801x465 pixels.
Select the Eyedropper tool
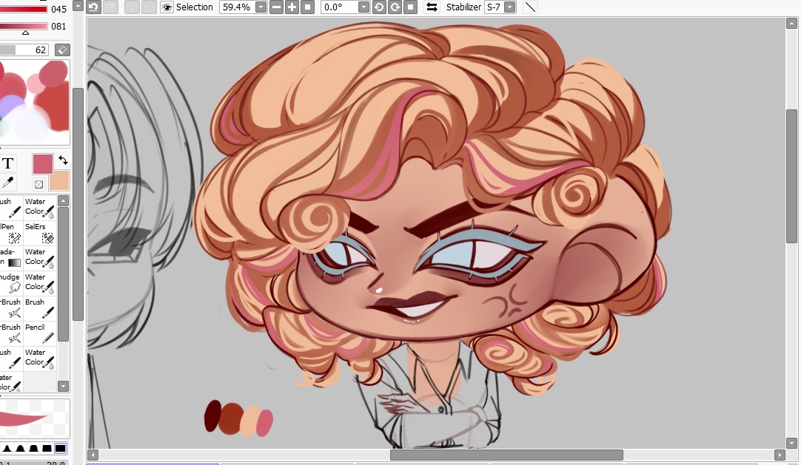point(8,182)
